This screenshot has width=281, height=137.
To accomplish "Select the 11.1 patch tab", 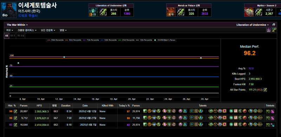I will 12,36.
